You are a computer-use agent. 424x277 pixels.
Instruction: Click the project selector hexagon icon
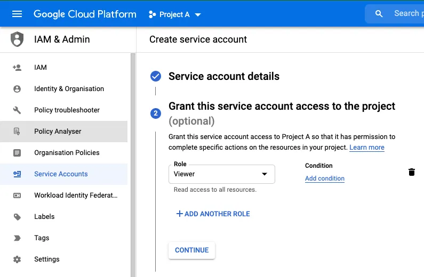tap(152, 14)
